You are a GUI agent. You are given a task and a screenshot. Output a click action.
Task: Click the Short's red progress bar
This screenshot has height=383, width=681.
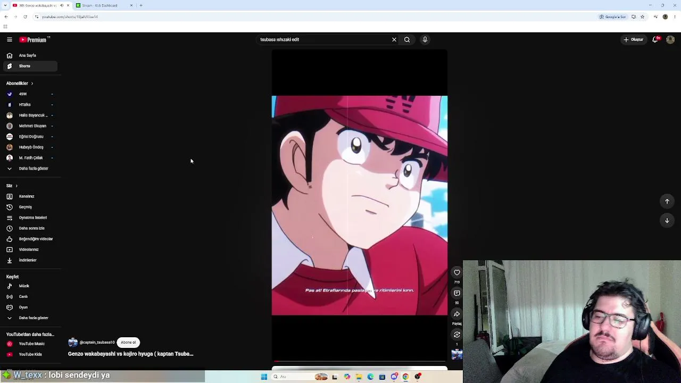click(360, 361)
